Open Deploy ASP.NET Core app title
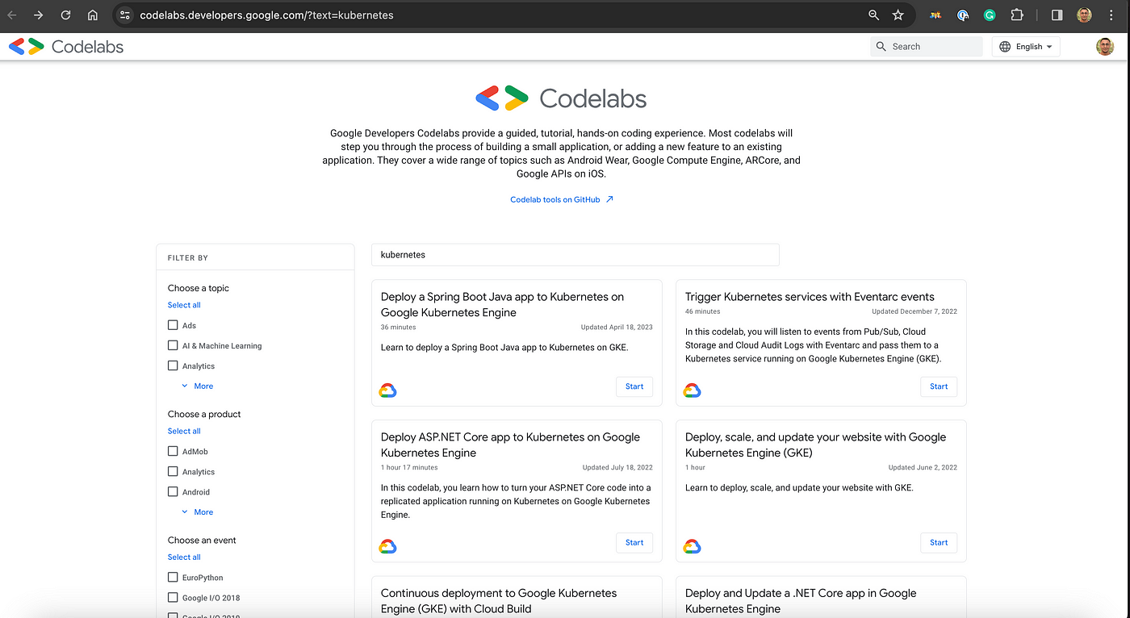Image resolution: width=1130 pixels, height=618 pixels. [x=510, y=445]
